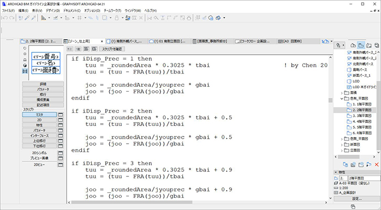Screen dimensions: 381x210
Task: Open the ドキュメント menu
Action: (71, 11)
